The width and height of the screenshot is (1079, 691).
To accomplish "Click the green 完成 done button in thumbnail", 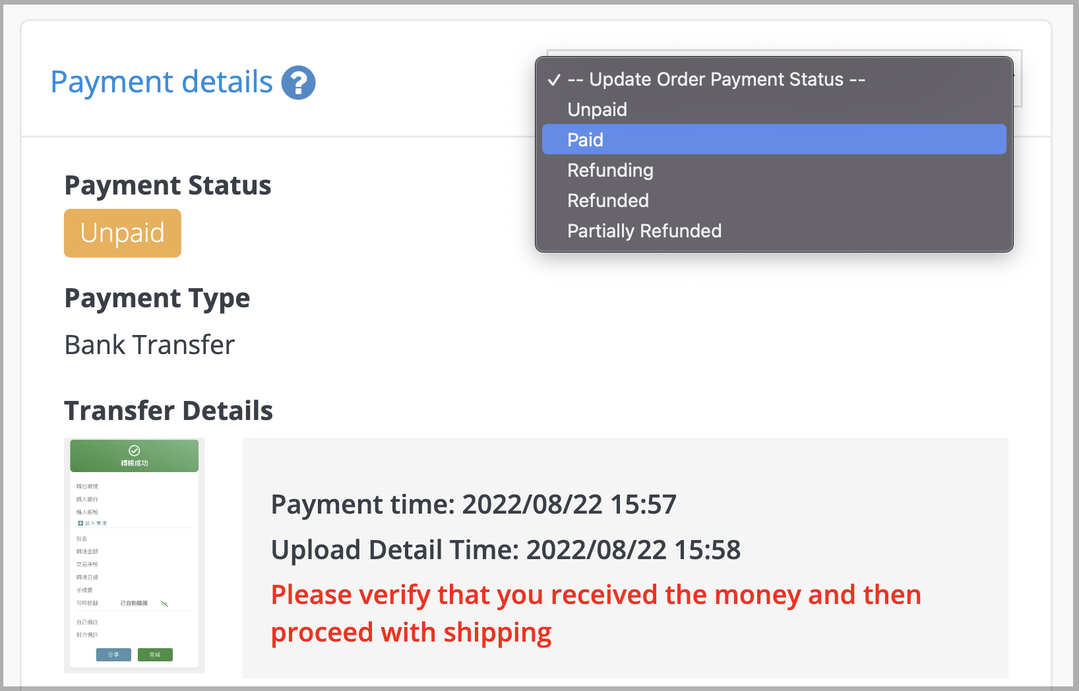I will click(155, 655).
